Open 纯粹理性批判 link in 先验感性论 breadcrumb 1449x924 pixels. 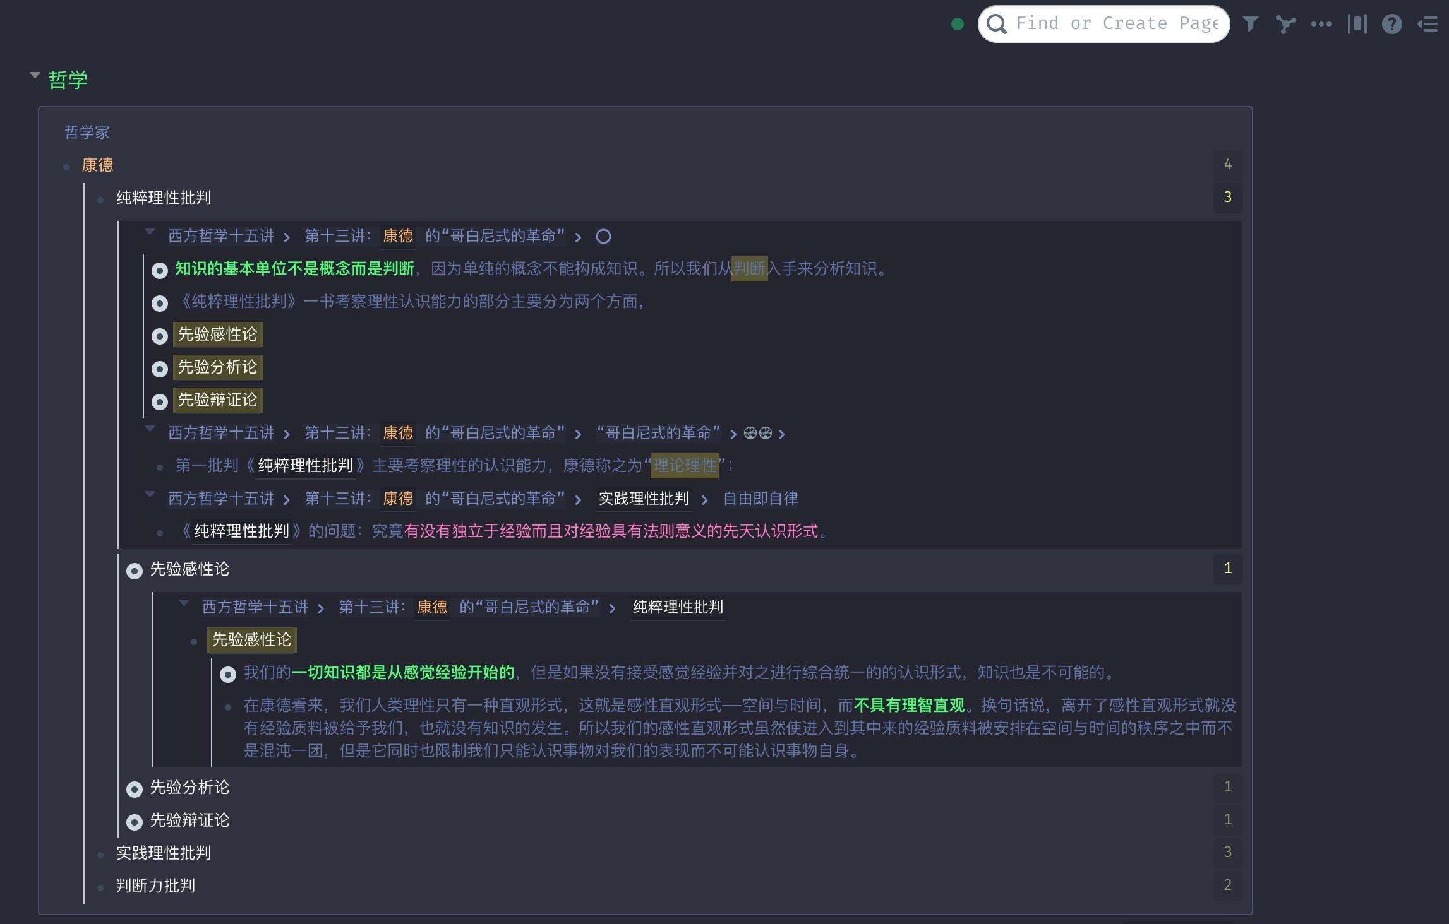point(678,607)
